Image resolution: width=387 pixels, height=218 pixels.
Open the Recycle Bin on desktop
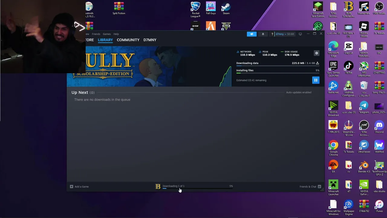pyautogui.click(x=364, y=89)
